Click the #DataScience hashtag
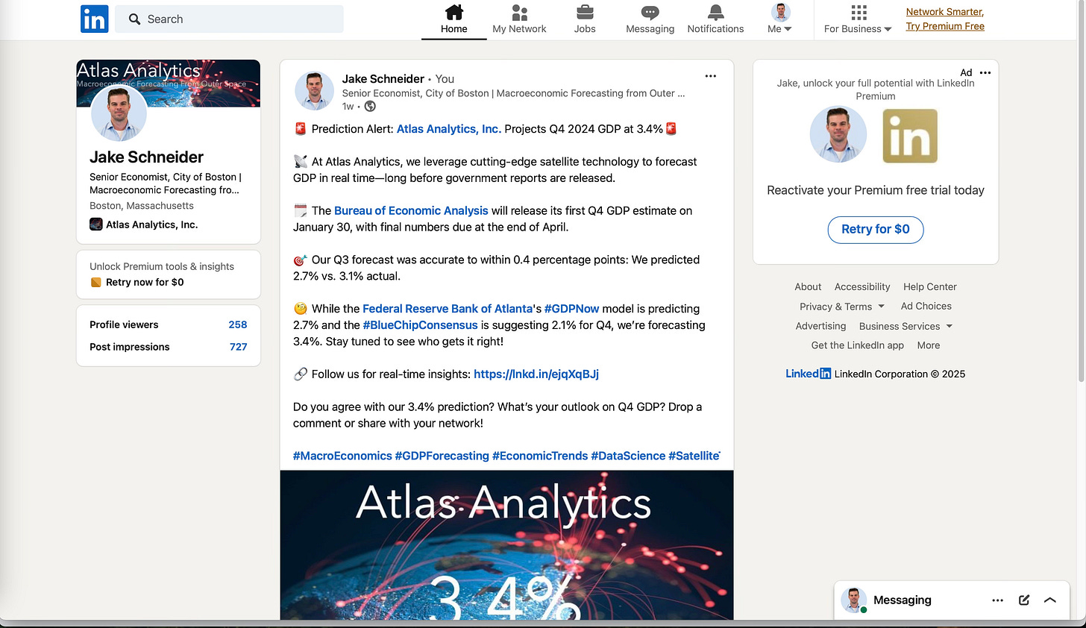The image size is (1086, 628). pos(628,456)
